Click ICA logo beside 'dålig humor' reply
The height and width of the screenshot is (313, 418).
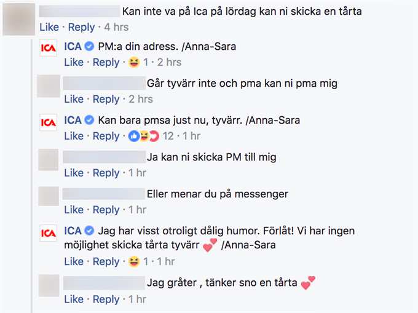click(x=48, y=233)
